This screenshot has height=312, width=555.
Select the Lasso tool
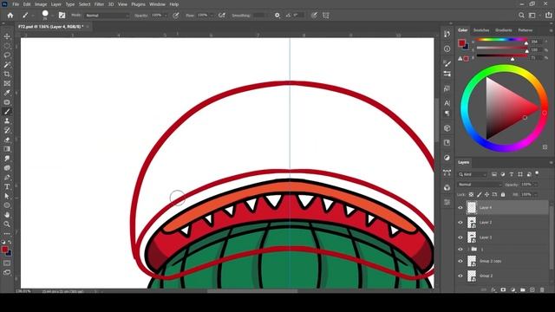pyautogui.click(x=7, y=55)
